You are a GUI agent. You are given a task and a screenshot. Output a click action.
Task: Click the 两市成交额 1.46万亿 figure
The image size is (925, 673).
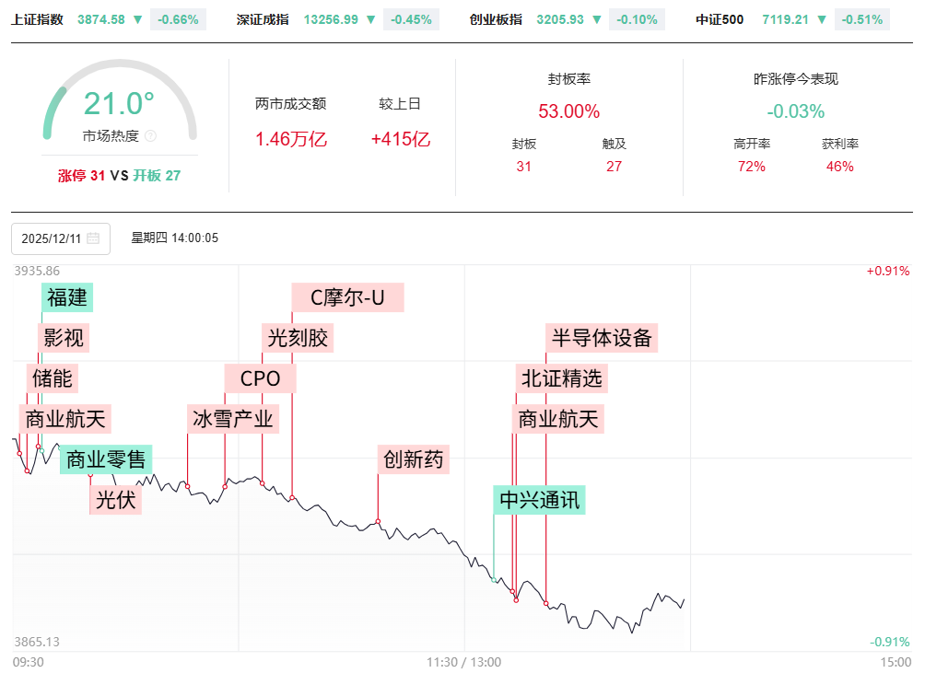point(290,140)
